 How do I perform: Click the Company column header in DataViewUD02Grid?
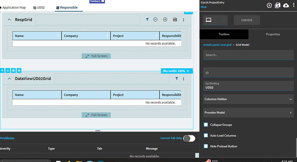(86, 95)
